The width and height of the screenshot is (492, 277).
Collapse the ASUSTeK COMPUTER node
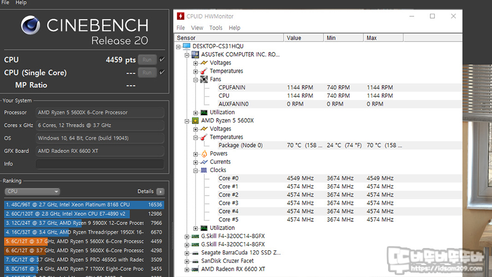coord(187,55)
